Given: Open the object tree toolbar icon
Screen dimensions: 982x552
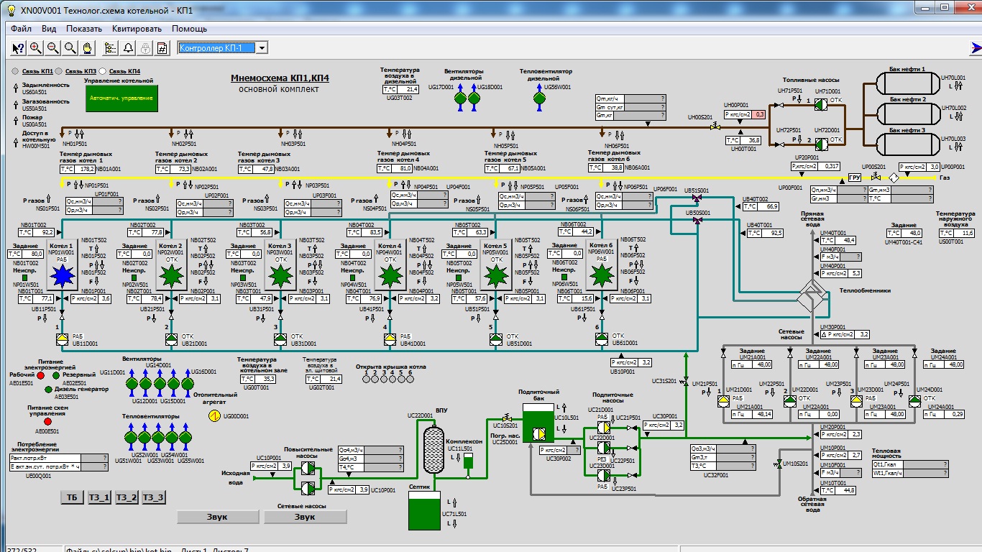Looking at the screenshot, I should [x=110, y=48].
